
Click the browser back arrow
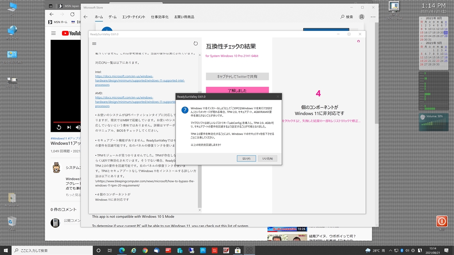coord(51,14)
